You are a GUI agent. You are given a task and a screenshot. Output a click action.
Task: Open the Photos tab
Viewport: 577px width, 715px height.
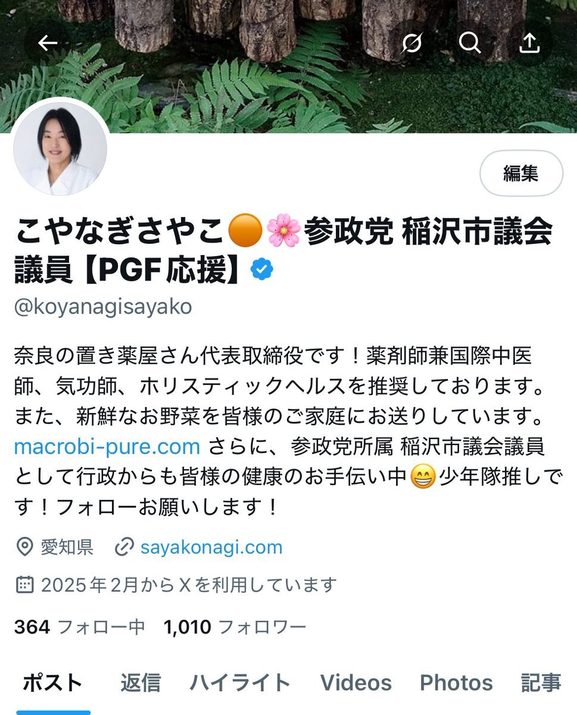[x=456, y=683]
